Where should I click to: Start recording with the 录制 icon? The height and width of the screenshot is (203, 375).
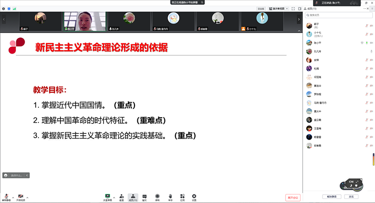[x=157, y=196]
